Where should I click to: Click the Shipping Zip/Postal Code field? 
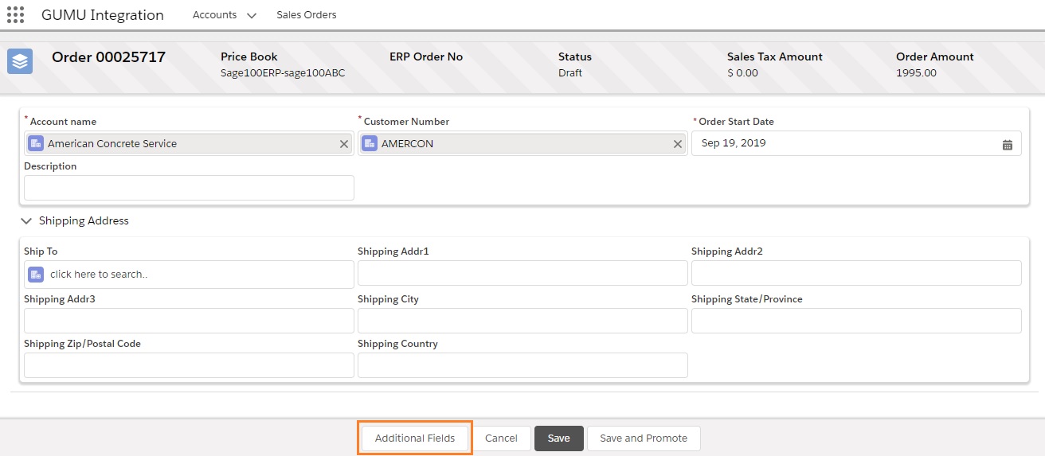tap(189, 364)
